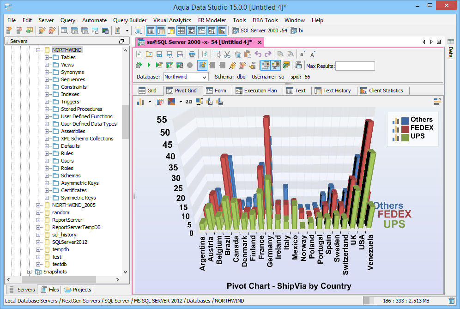Click the Paste clipboard icon
This screenshot has height=309, width=460.
(x=248, y=55)
